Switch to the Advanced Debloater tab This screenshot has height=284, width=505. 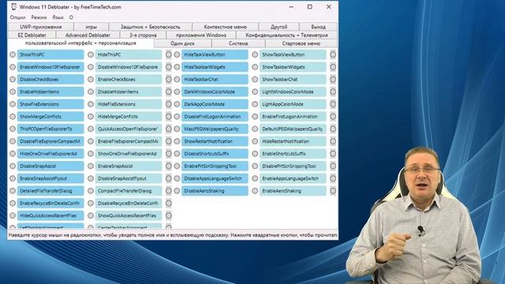[88, 35]
